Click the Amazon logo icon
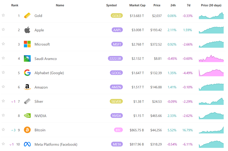 (27, 87)
